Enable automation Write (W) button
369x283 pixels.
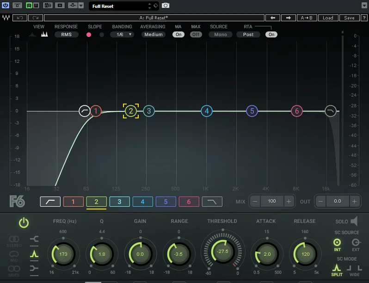pyautogui.click(x=36, y=5)
